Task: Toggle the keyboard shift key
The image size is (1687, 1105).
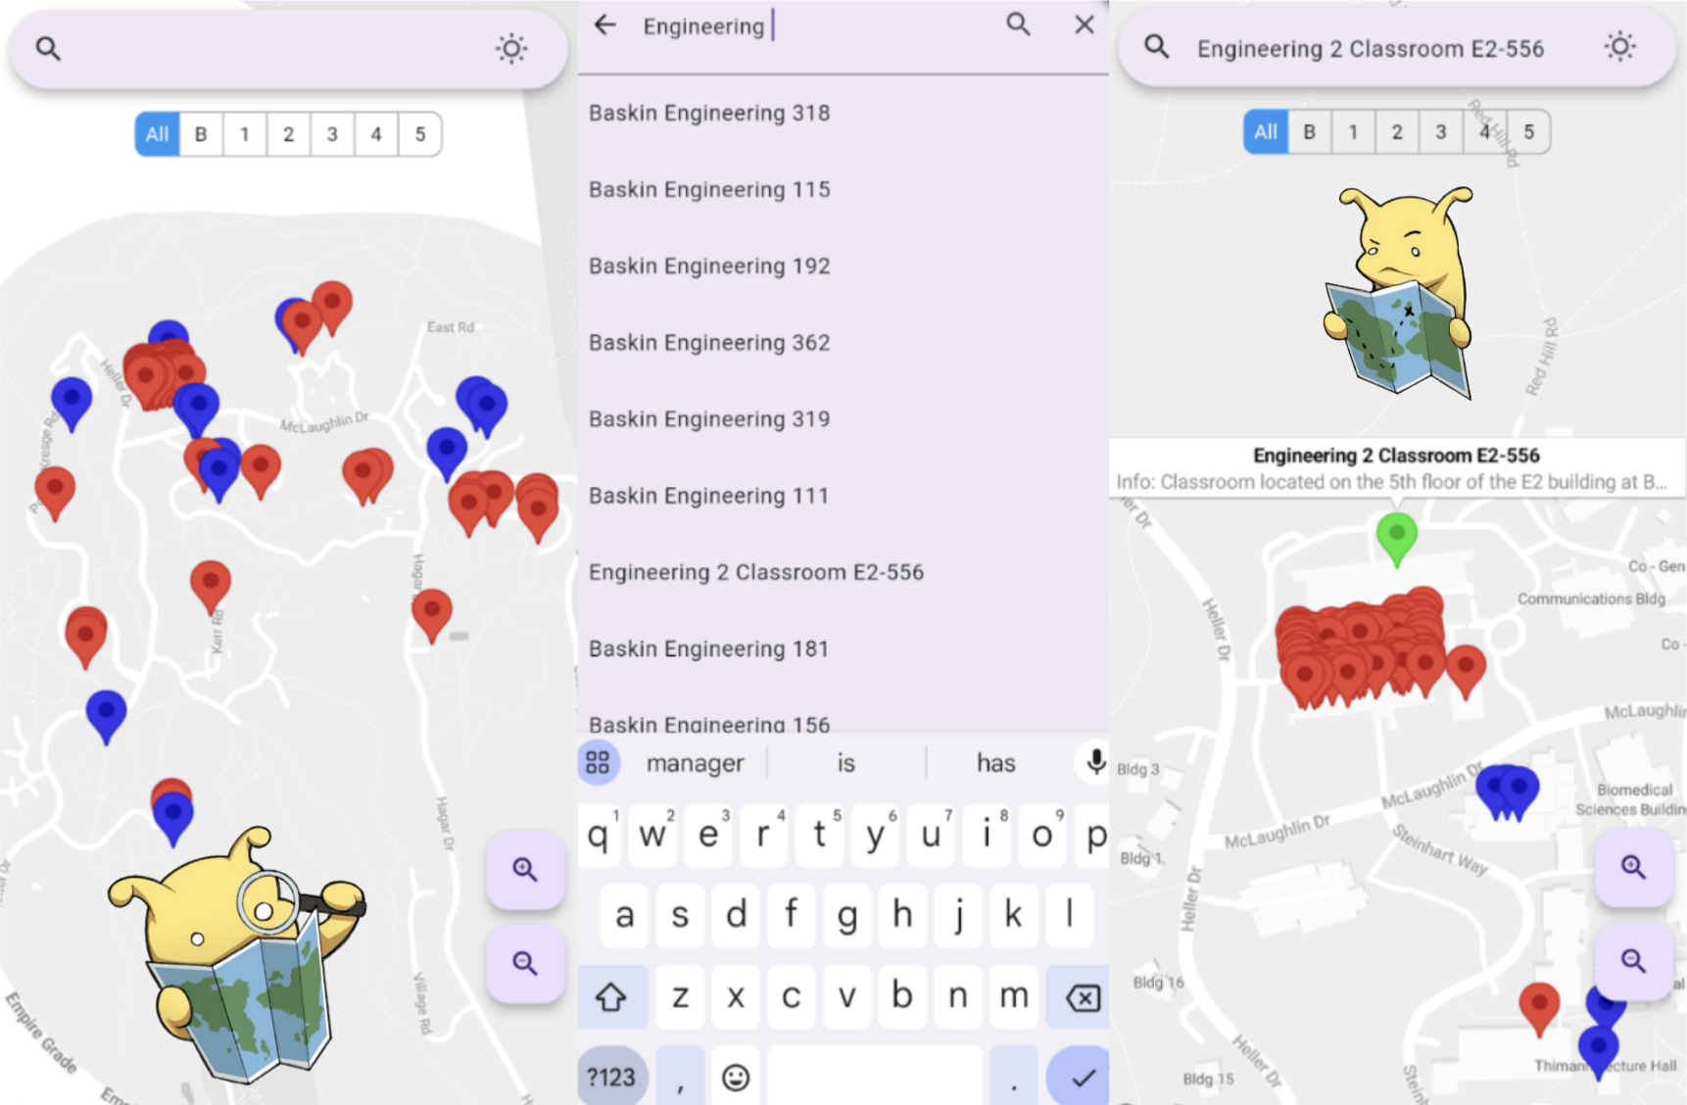Action: (x=611, y=997)
